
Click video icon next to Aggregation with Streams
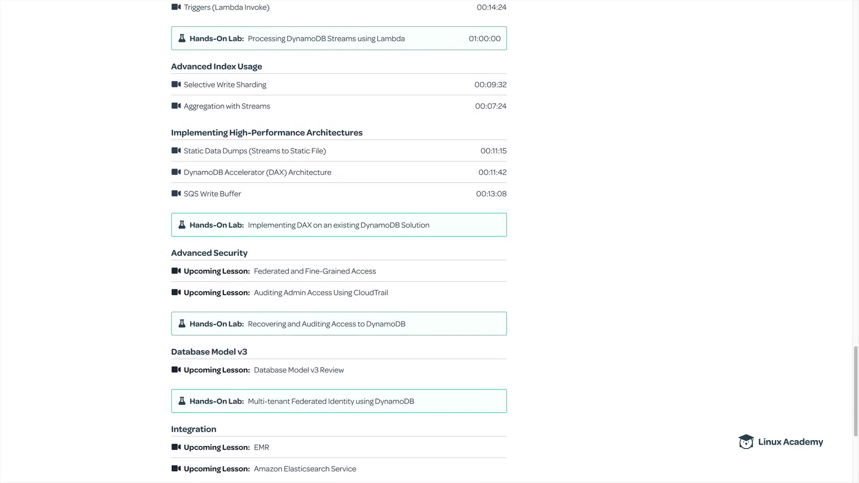(176, 106)
